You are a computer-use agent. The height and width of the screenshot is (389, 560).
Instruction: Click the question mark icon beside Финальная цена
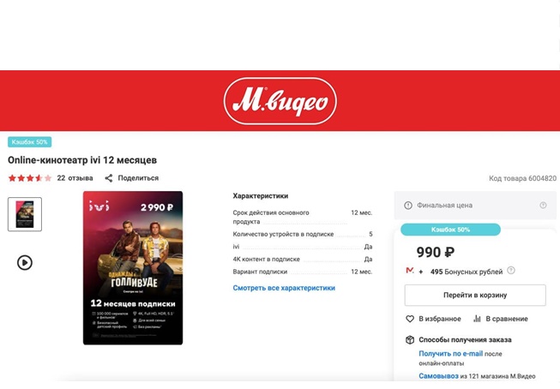(543, 205)
